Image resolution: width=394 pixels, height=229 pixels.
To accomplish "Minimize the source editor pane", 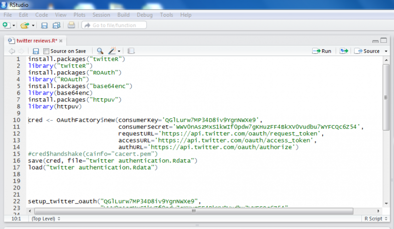I will point(375,40).
